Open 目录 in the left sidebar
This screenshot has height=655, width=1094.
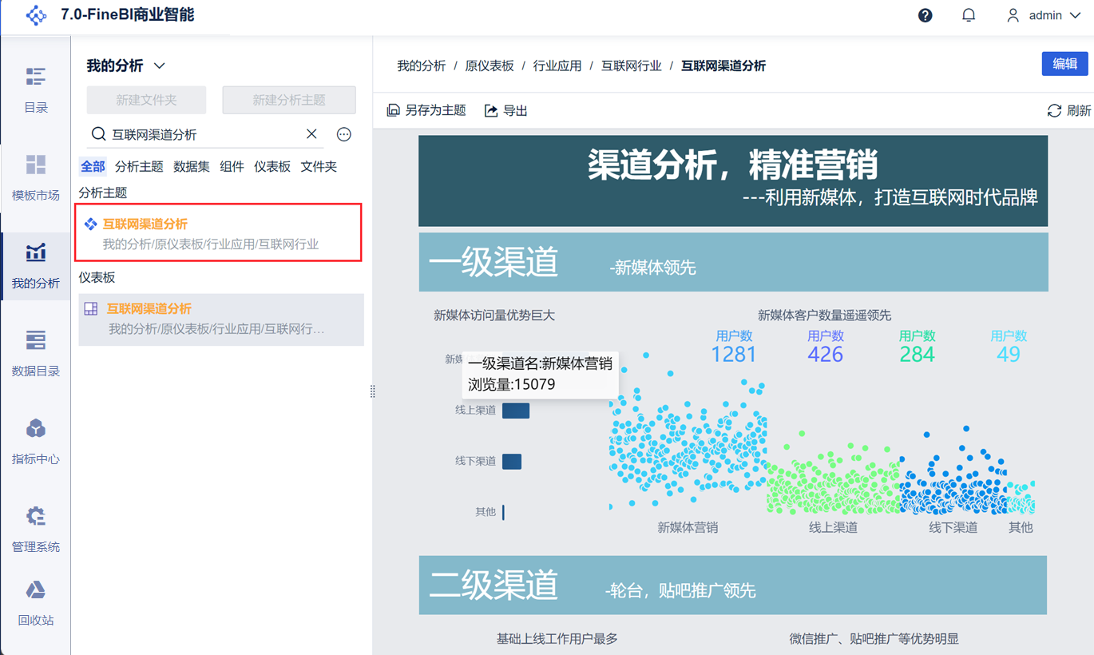click(36, 89)
